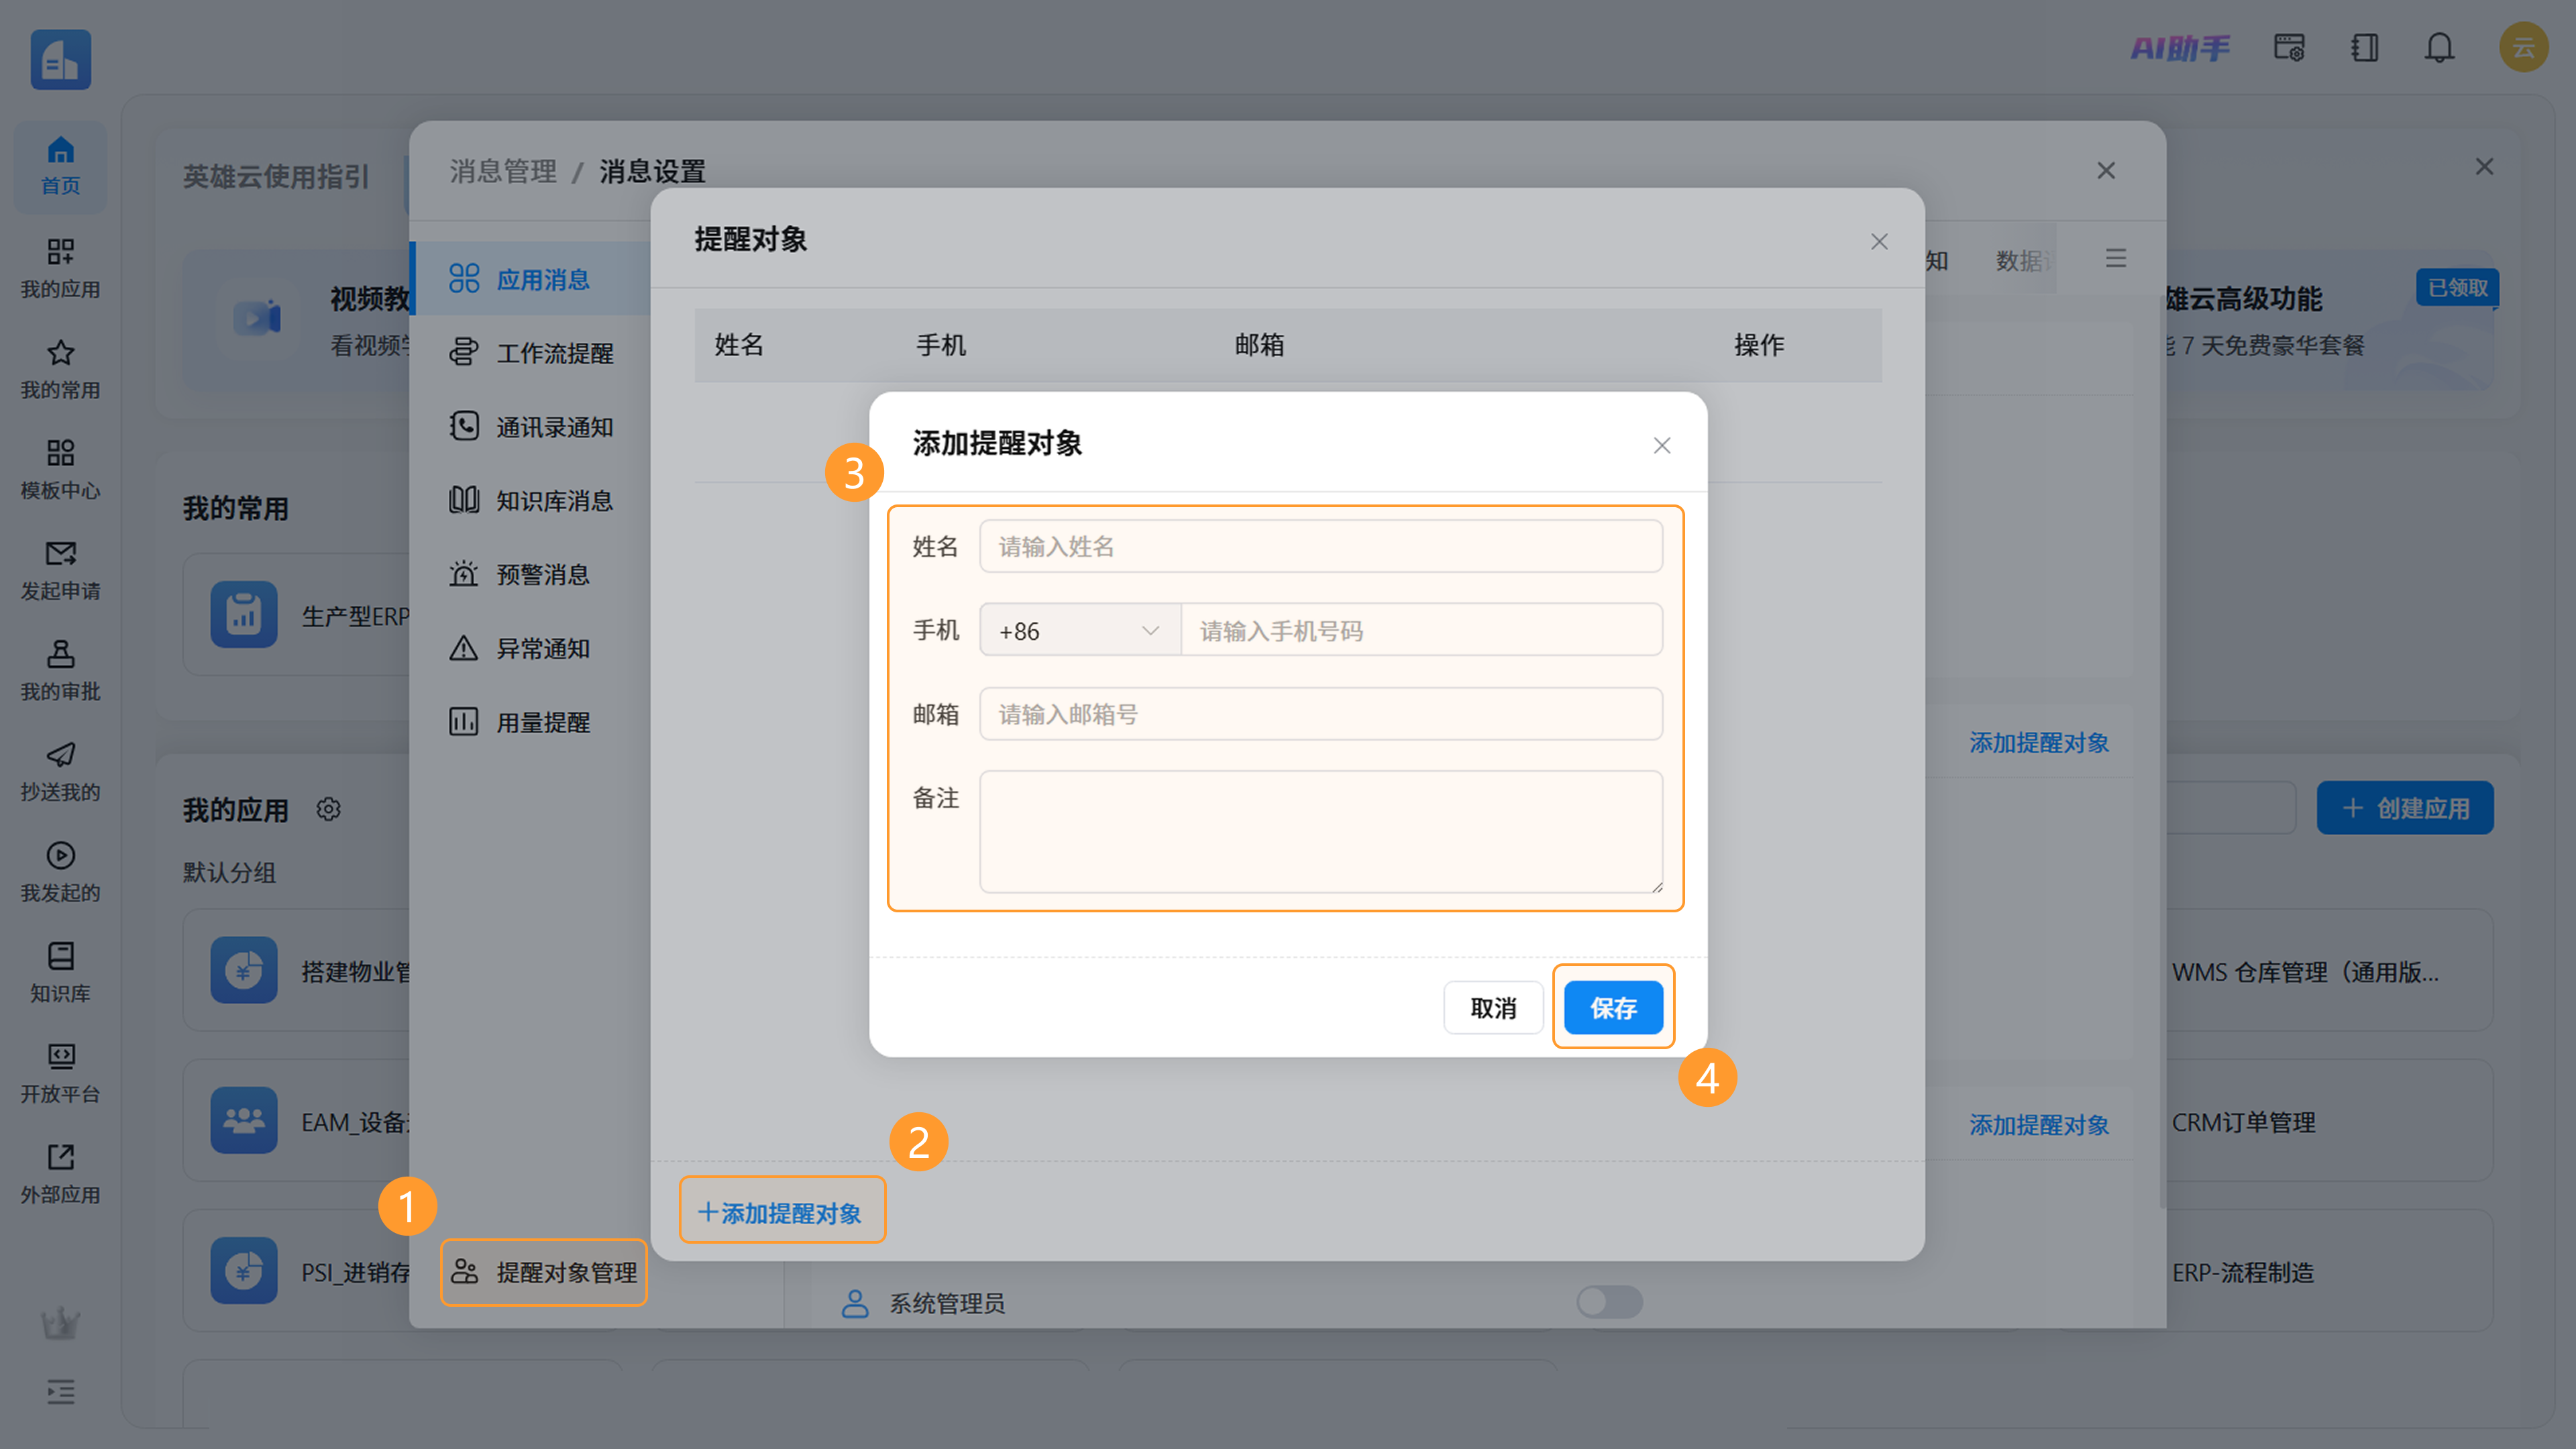Click the crown upgrade icon in sidebar
Screen dimensions: 2576x1449
[x=60, y=1323]
